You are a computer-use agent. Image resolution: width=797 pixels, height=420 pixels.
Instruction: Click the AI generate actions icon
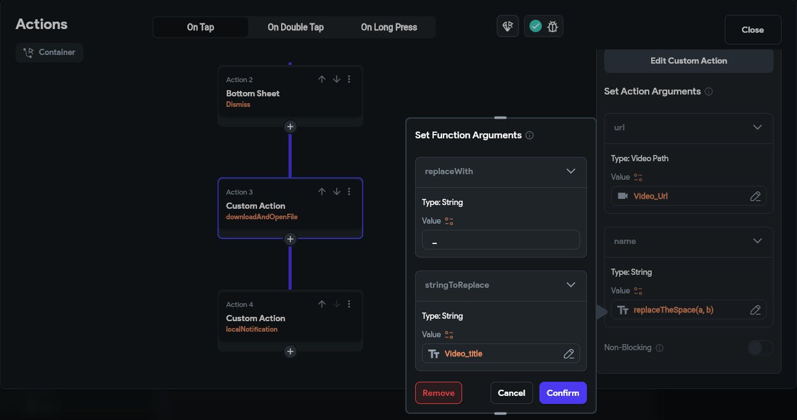point(508,27)
